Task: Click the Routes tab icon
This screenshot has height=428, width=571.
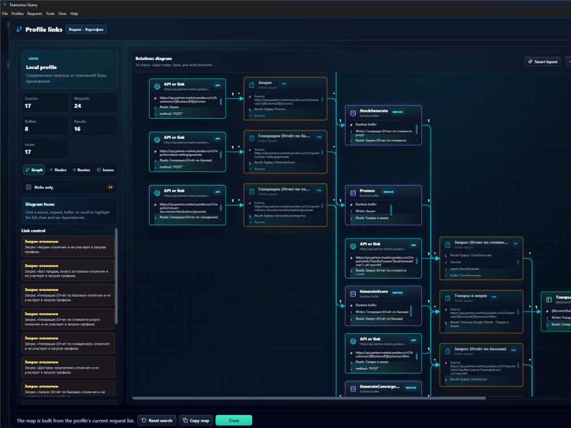Action: [74, 169]
